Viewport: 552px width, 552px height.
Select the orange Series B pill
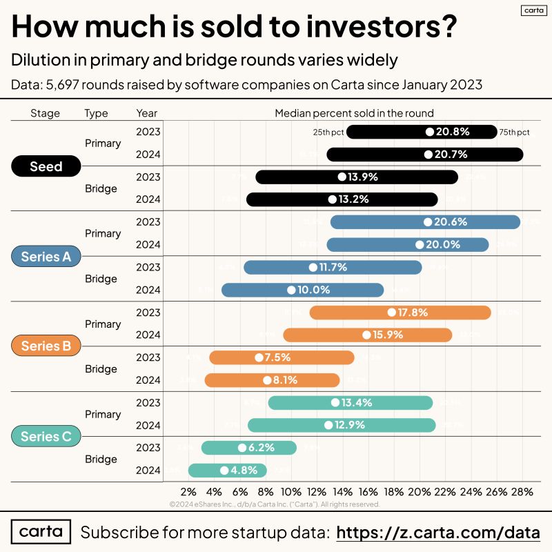(46, 346)
